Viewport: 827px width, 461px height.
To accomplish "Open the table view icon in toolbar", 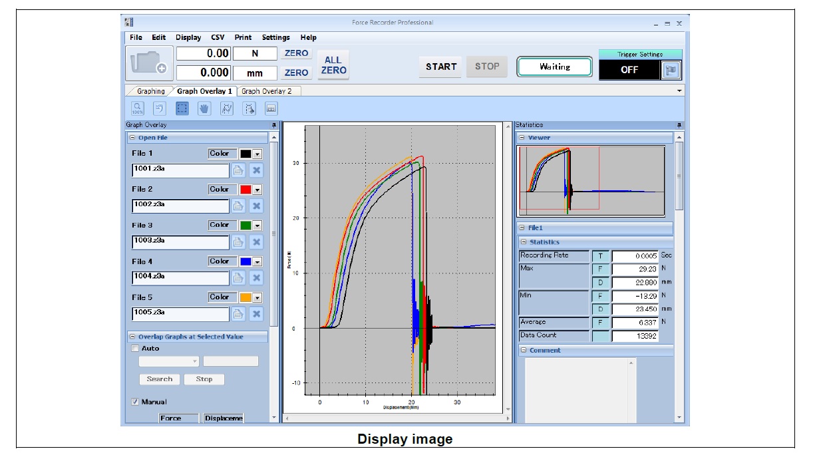I will coord(271,108).
